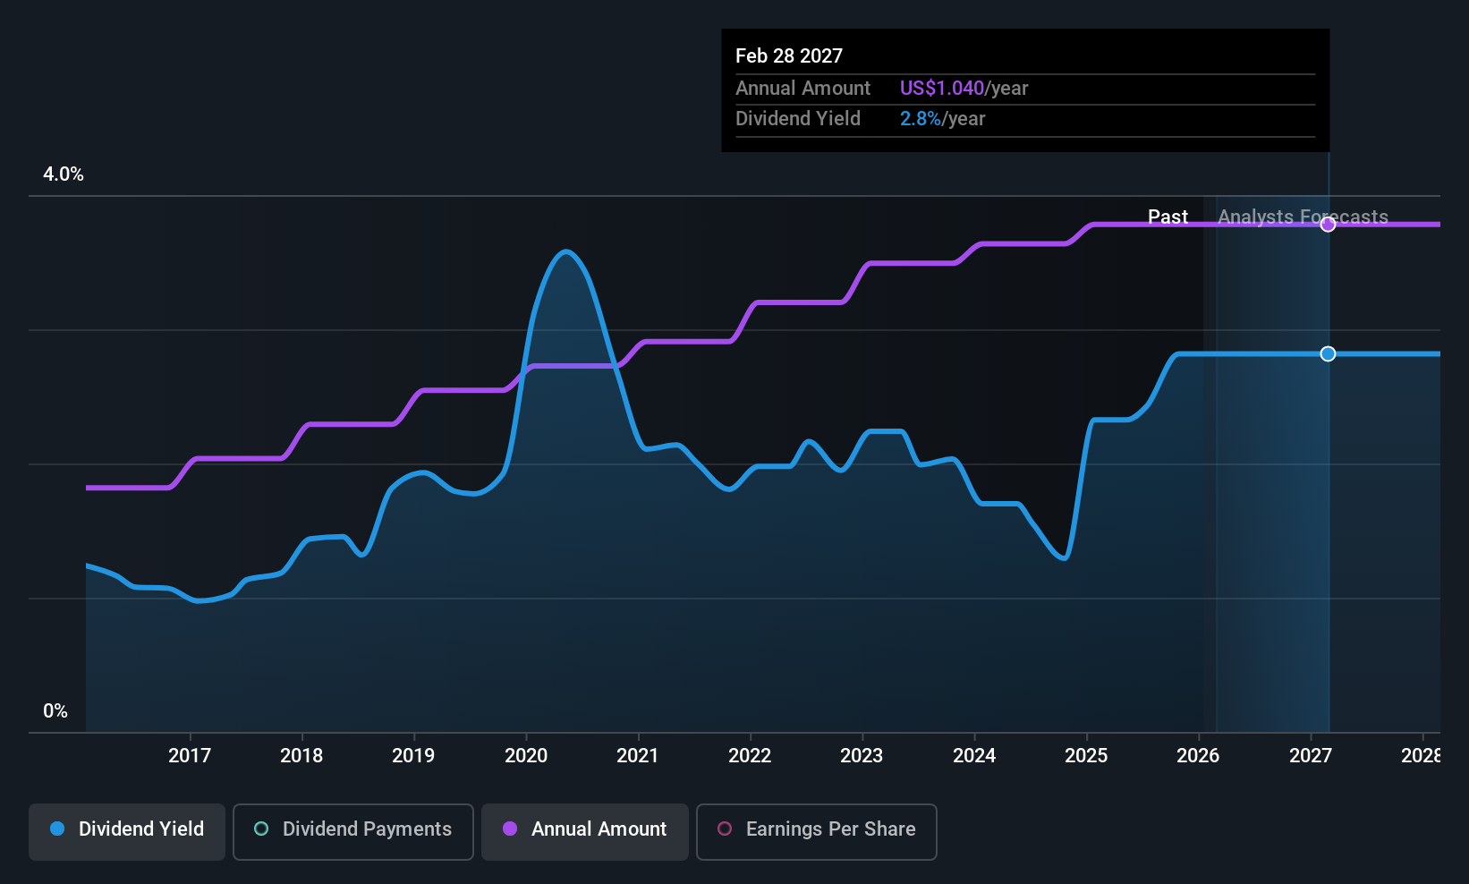Click the 2017 x-axis label
Image resolution: width=1469 pixels, height=884 pixels.
point(190,756)
